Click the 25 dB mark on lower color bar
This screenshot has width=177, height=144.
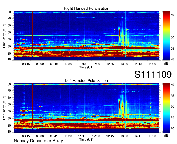pos(172,118)
